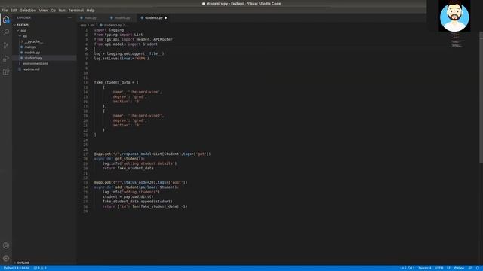Collapse the app folder in Explorer

point(23,31)
